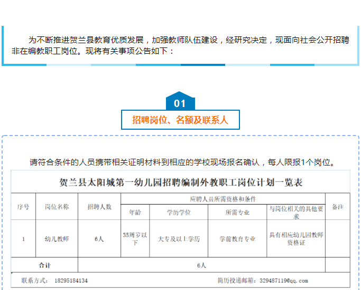Click the 简历投递邮箱 label

coord(238,281)
